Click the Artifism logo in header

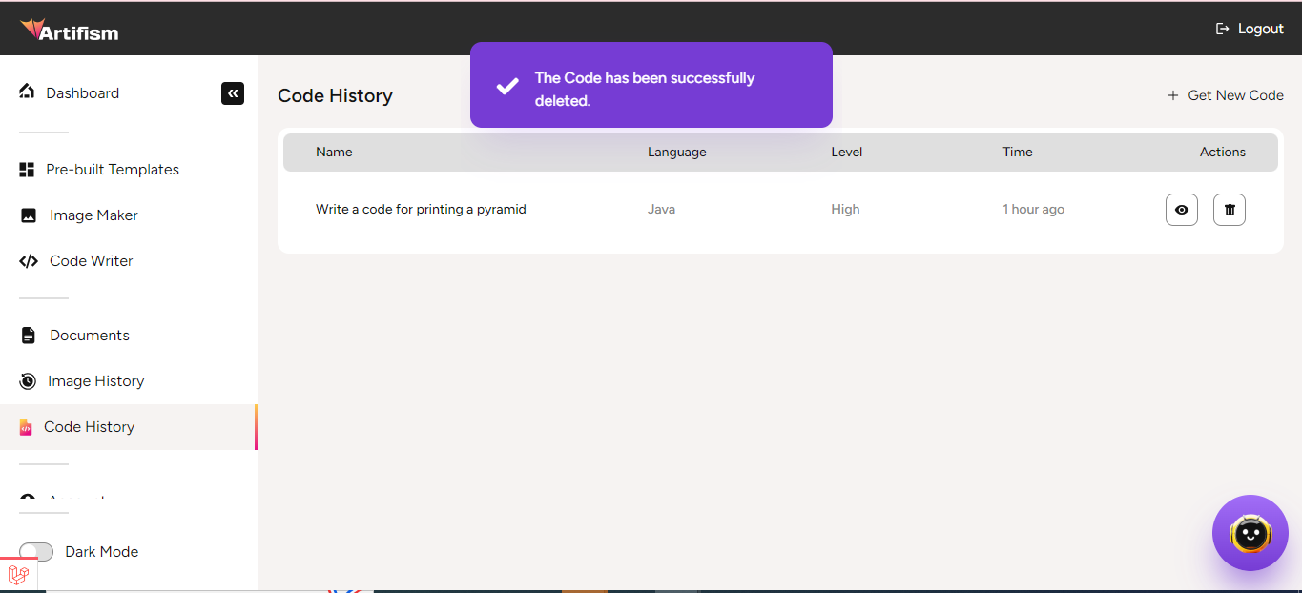(x=69, y=31)
